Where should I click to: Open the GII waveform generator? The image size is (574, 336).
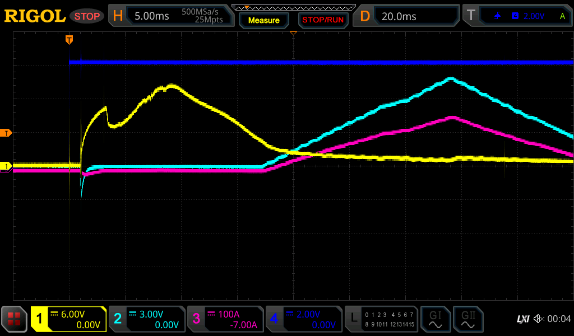[467, 319]
